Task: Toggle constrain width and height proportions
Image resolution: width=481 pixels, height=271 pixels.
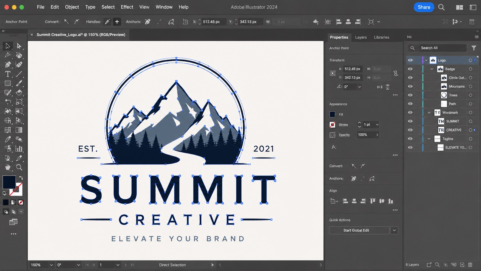Action: click(396, 73)
